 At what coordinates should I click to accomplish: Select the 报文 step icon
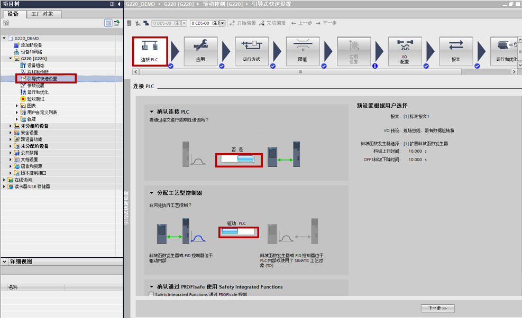coord(455,51)
